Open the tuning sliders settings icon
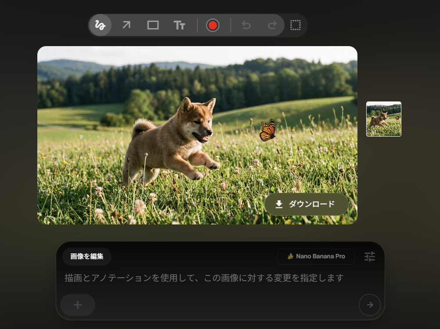Viewport: 440px width, 329px height. click(370, 257)
